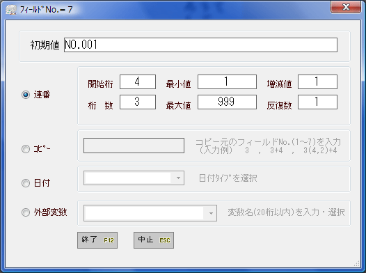Viewport: 366px width, 273px height.
Task: Open the 日付タイプ dropdown
Action: (178, 178)
